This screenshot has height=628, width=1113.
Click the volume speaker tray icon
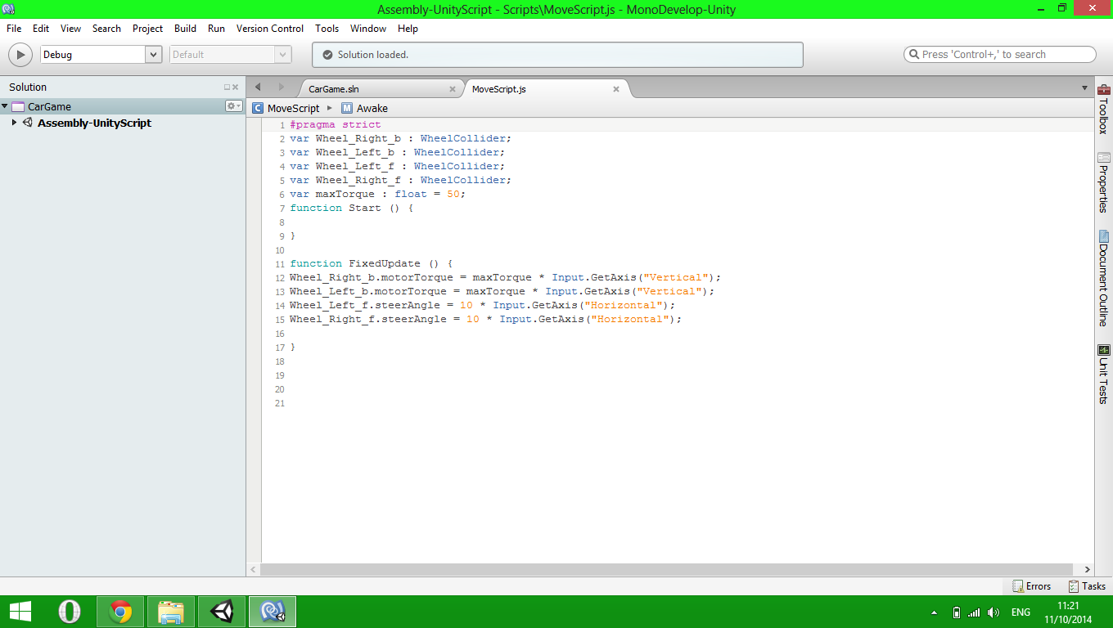tap(994, 612)
